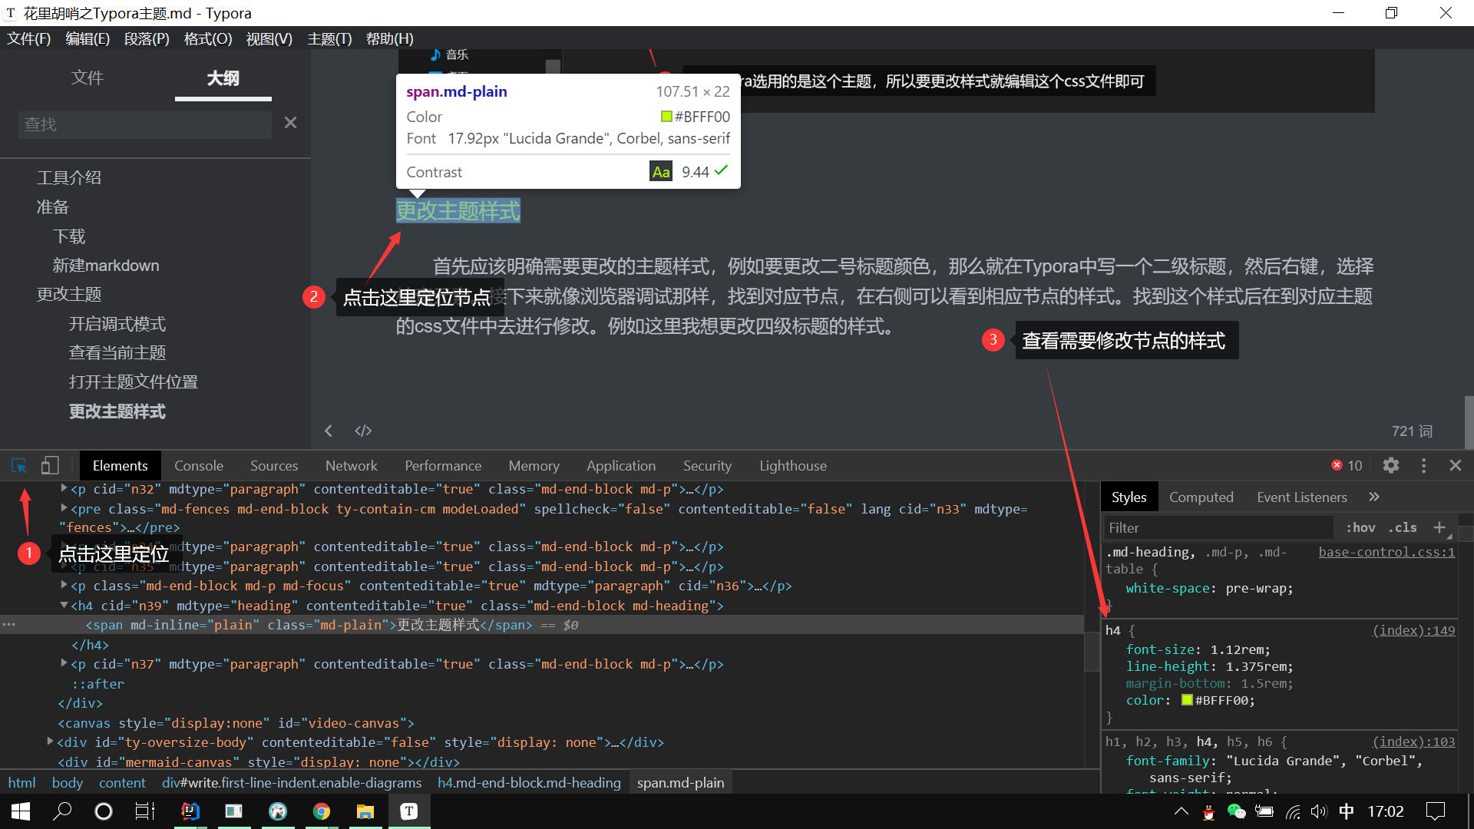
Task: Collapse the h4 cid=n39 node
Action: (x=64, y=605)
